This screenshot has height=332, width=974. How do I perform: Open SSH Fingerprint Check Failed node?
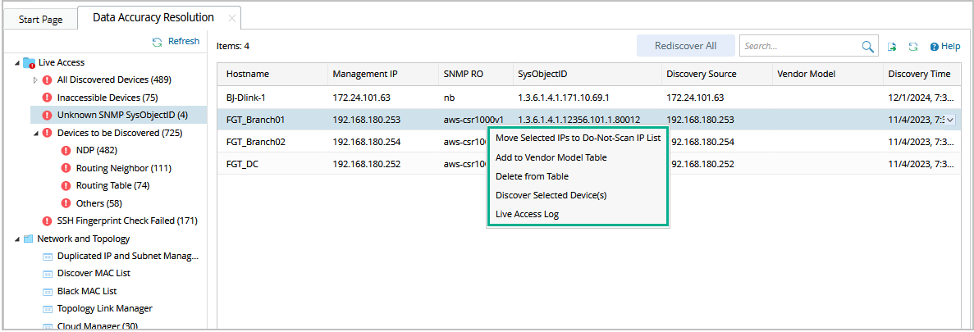(126, 221)
